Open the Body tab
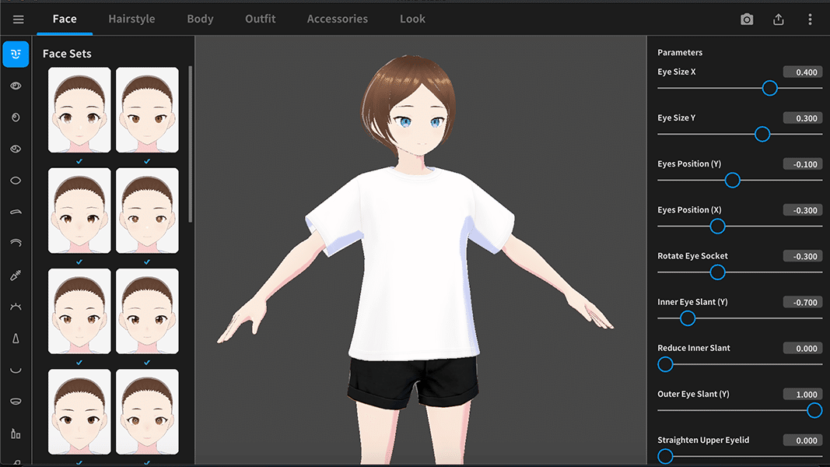Viewport: 830px width, 467px height. [200, 19]
